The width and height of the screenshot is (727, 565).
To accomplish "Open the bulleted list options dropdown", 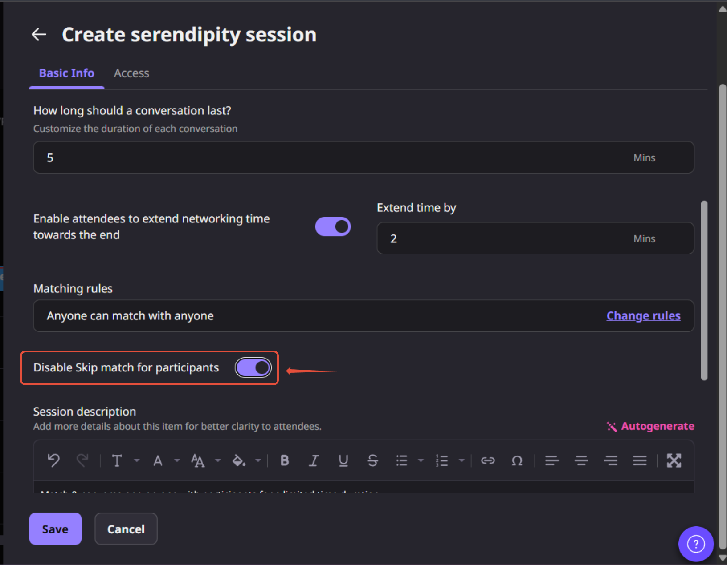I will coord(421,460).
